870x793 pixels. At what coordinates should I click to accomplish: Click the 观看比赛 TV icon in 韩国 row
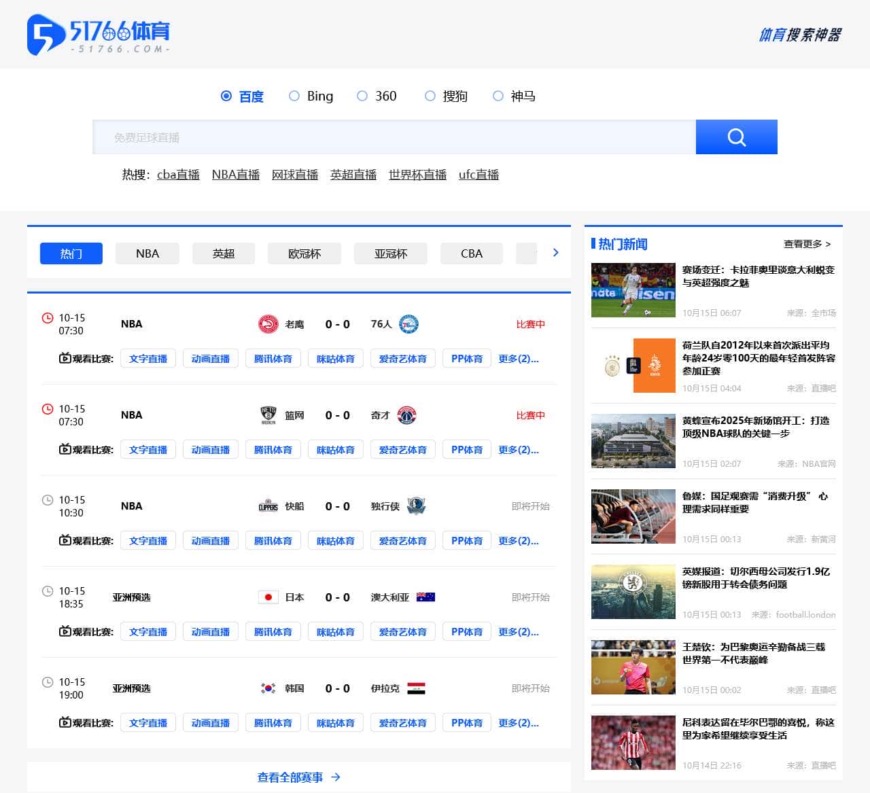click(x=65, y=722)
